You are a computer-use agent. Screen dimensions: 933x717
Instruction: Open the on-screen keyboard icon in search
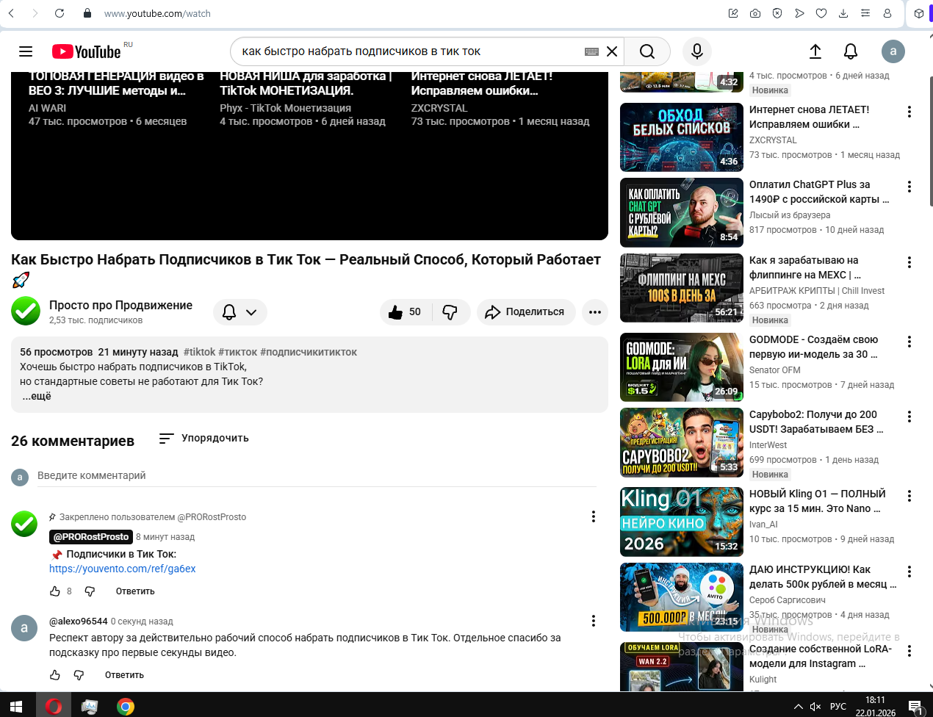(x=591, y=51)
